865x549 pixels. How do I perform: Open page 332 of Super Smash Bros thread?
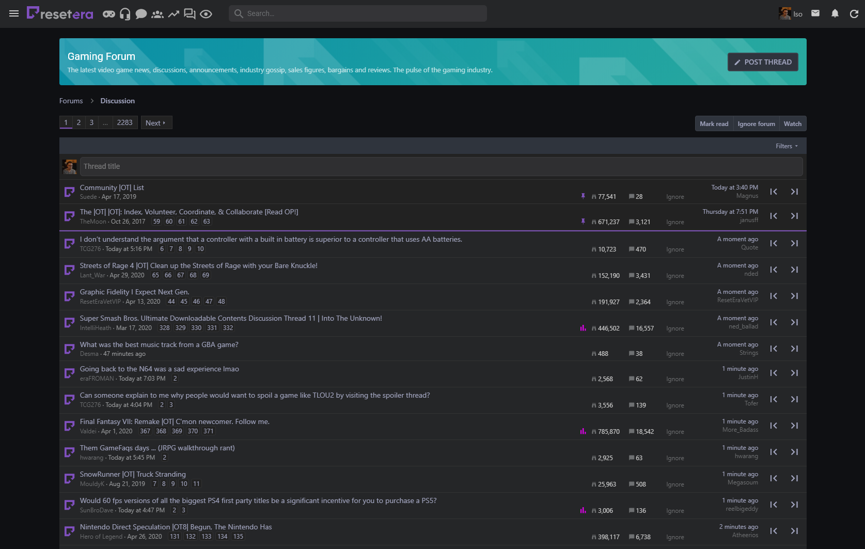[x=228, y=328]
